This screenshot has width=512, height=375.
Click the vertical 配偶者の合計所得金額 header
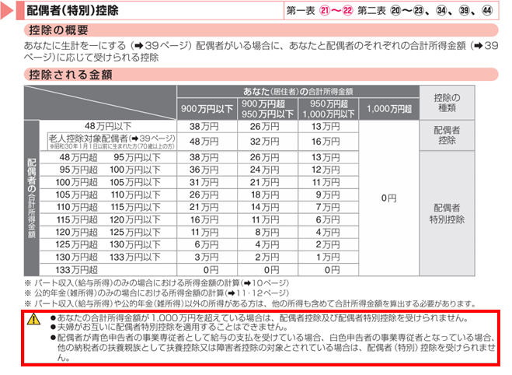coord(32,198)
